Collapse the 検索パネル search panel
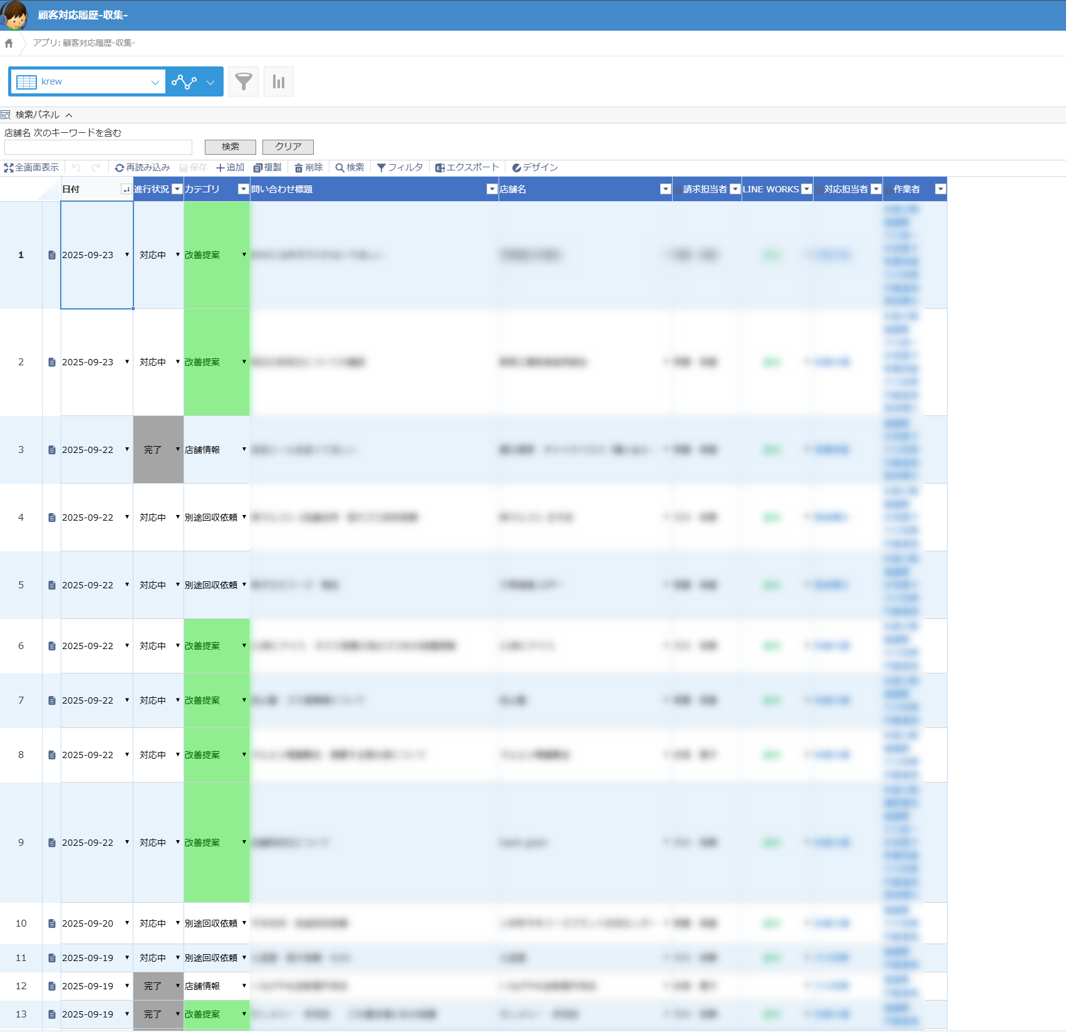1066x1035 pixels. [x=69, y=115]
